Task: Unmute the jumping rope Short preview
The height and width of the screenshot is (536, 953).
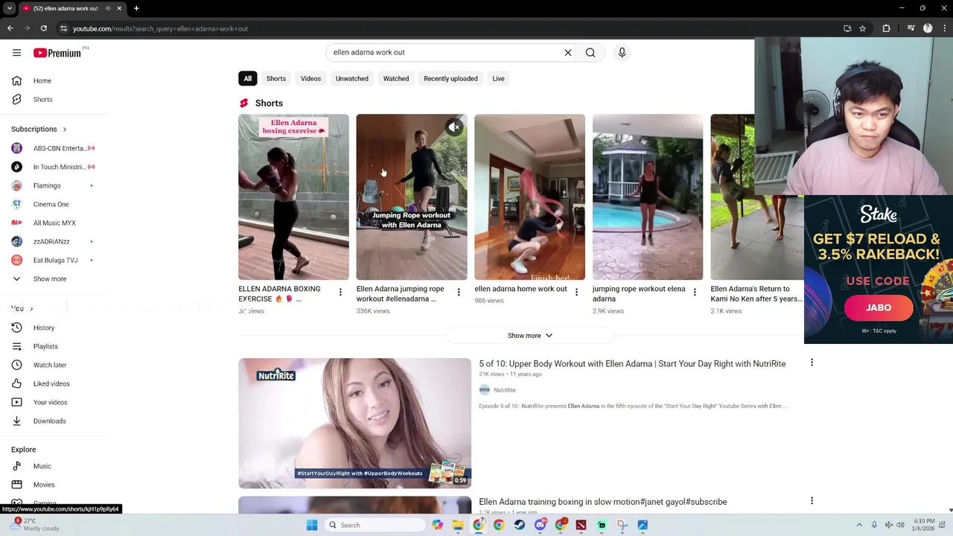Action: tap(453, 127)
